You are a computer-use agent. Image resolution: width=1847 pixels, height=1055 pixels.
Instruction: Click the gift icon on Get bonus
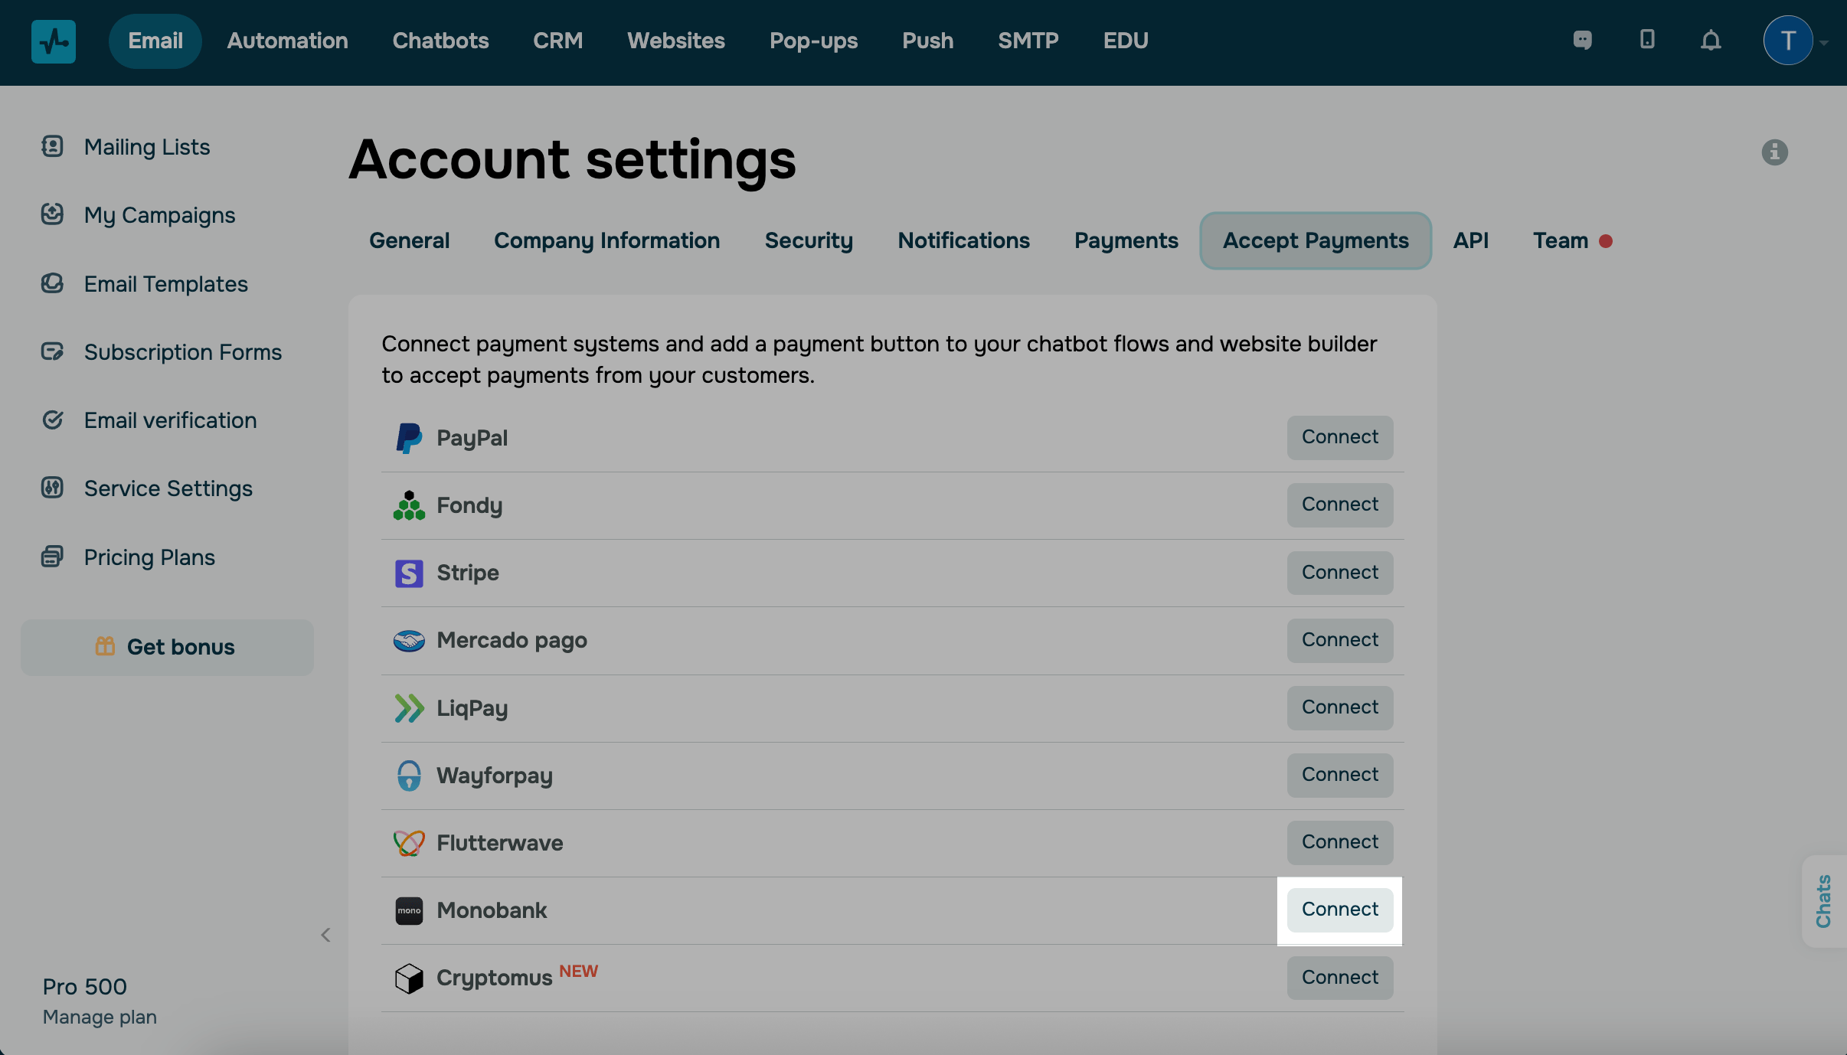[105, 647]
